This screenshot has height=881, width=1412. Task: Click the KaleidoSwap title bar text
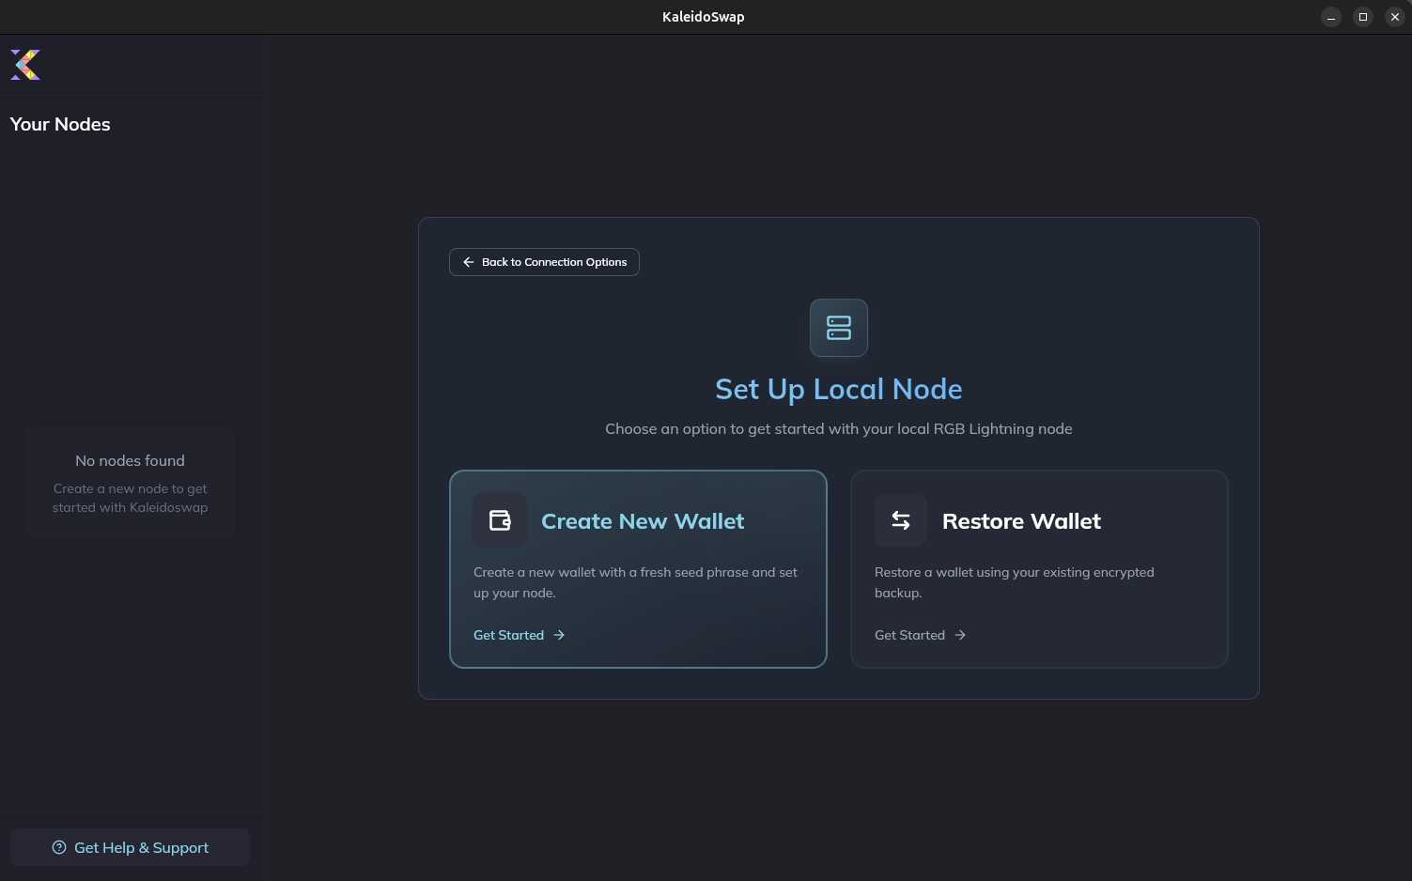(704, 17)
